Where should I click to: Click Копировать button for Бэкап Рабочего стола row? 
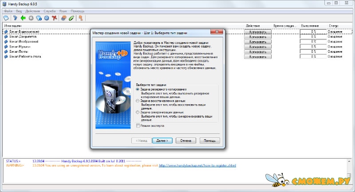click(258, 57)
